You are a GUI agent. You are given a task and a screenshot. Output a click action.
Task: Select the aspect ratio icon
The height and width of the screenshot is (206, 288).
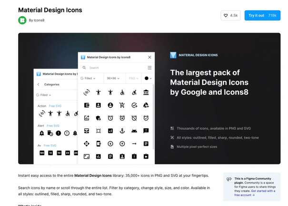tap(87, 156)
